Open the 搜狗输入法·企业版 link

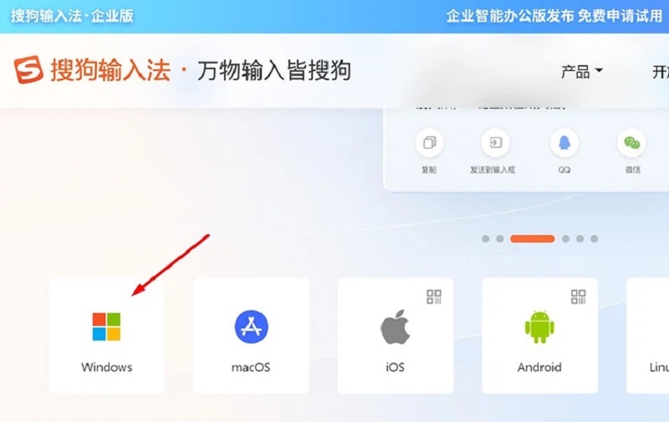coord(72,16)
